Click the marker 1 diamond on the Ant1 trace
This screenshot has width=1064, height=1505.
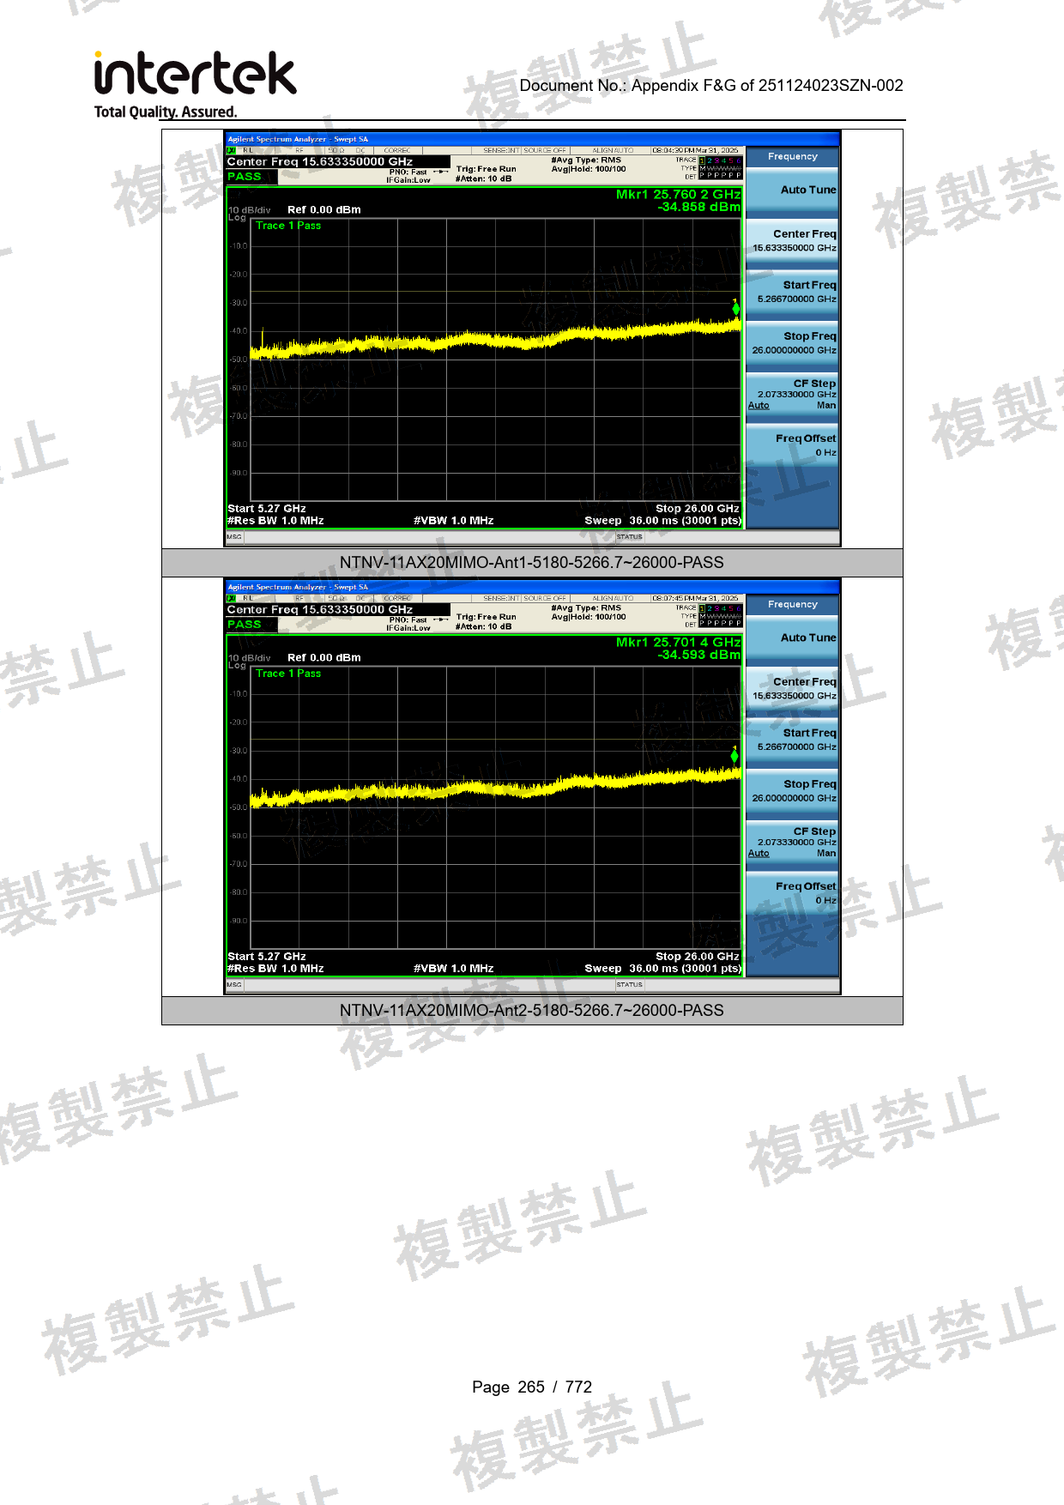735,308
